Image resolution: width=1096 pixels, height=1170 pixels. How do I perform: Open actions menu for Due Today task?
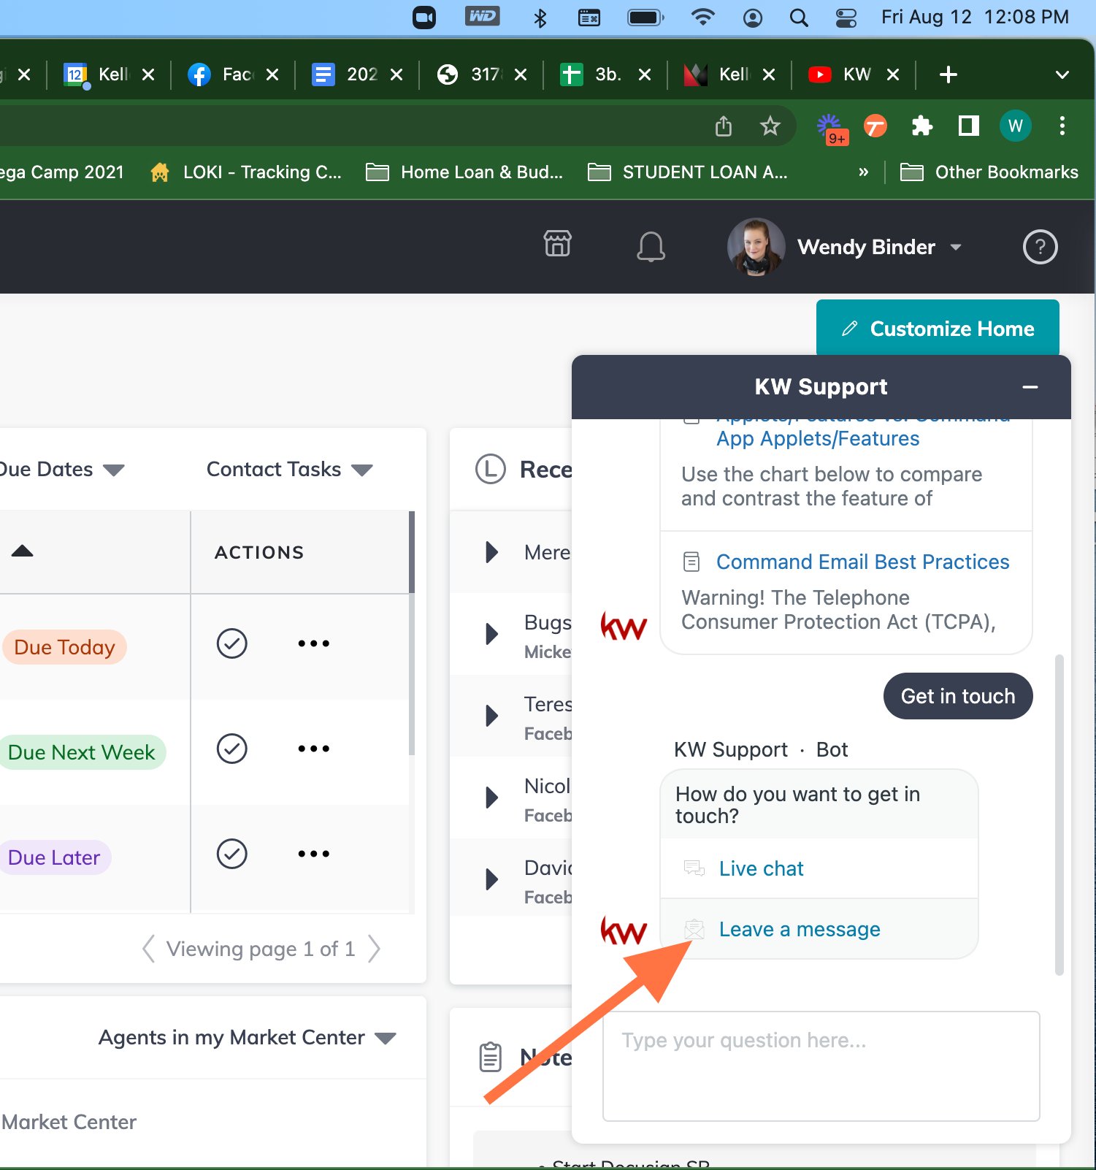[313, 643]
